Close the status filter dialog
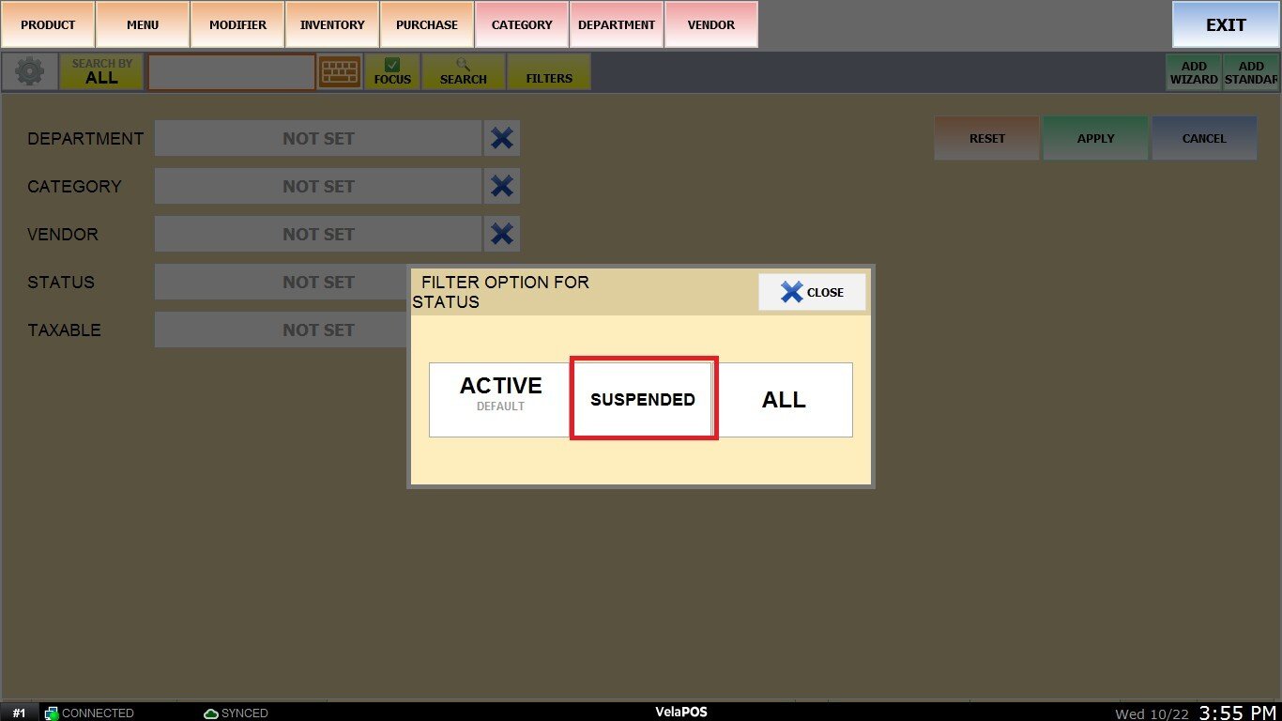Viewport: 1282px width, 721px height. [x=812, y=292]
